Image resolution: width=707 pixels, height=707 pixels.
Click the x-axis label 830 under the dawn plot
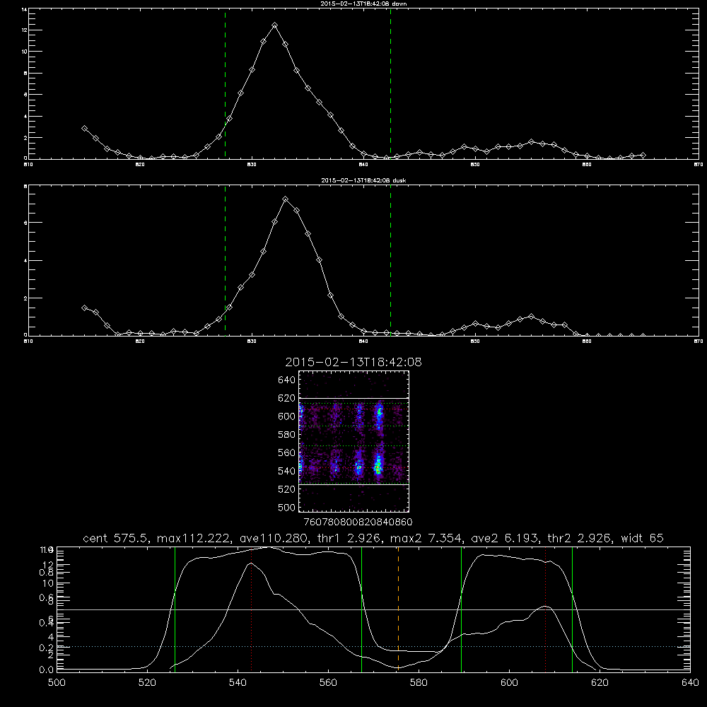pyautogui.click(x=252, y=165)
